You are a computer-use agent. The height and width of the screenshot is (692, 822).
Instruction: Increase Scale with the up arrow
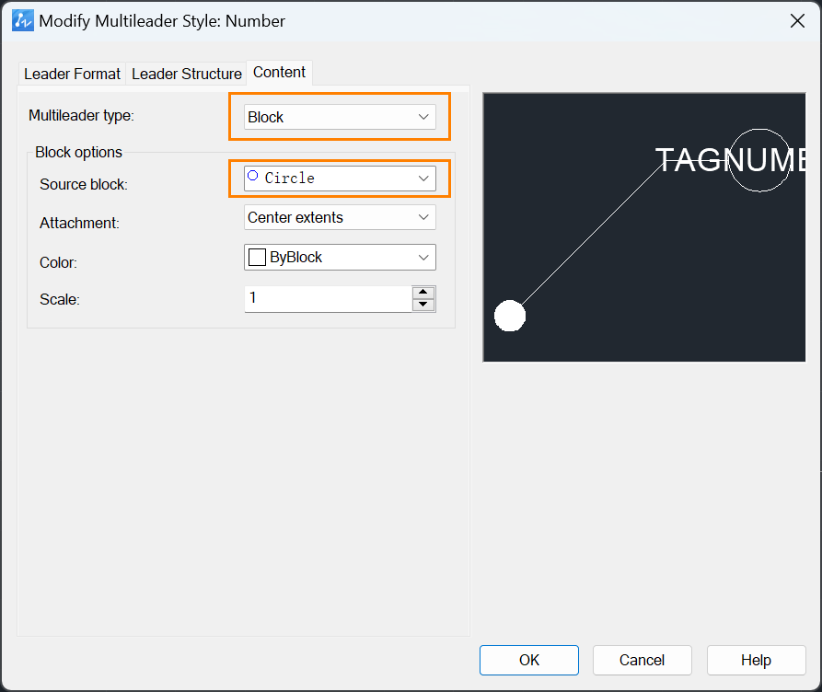pos(423,292)
